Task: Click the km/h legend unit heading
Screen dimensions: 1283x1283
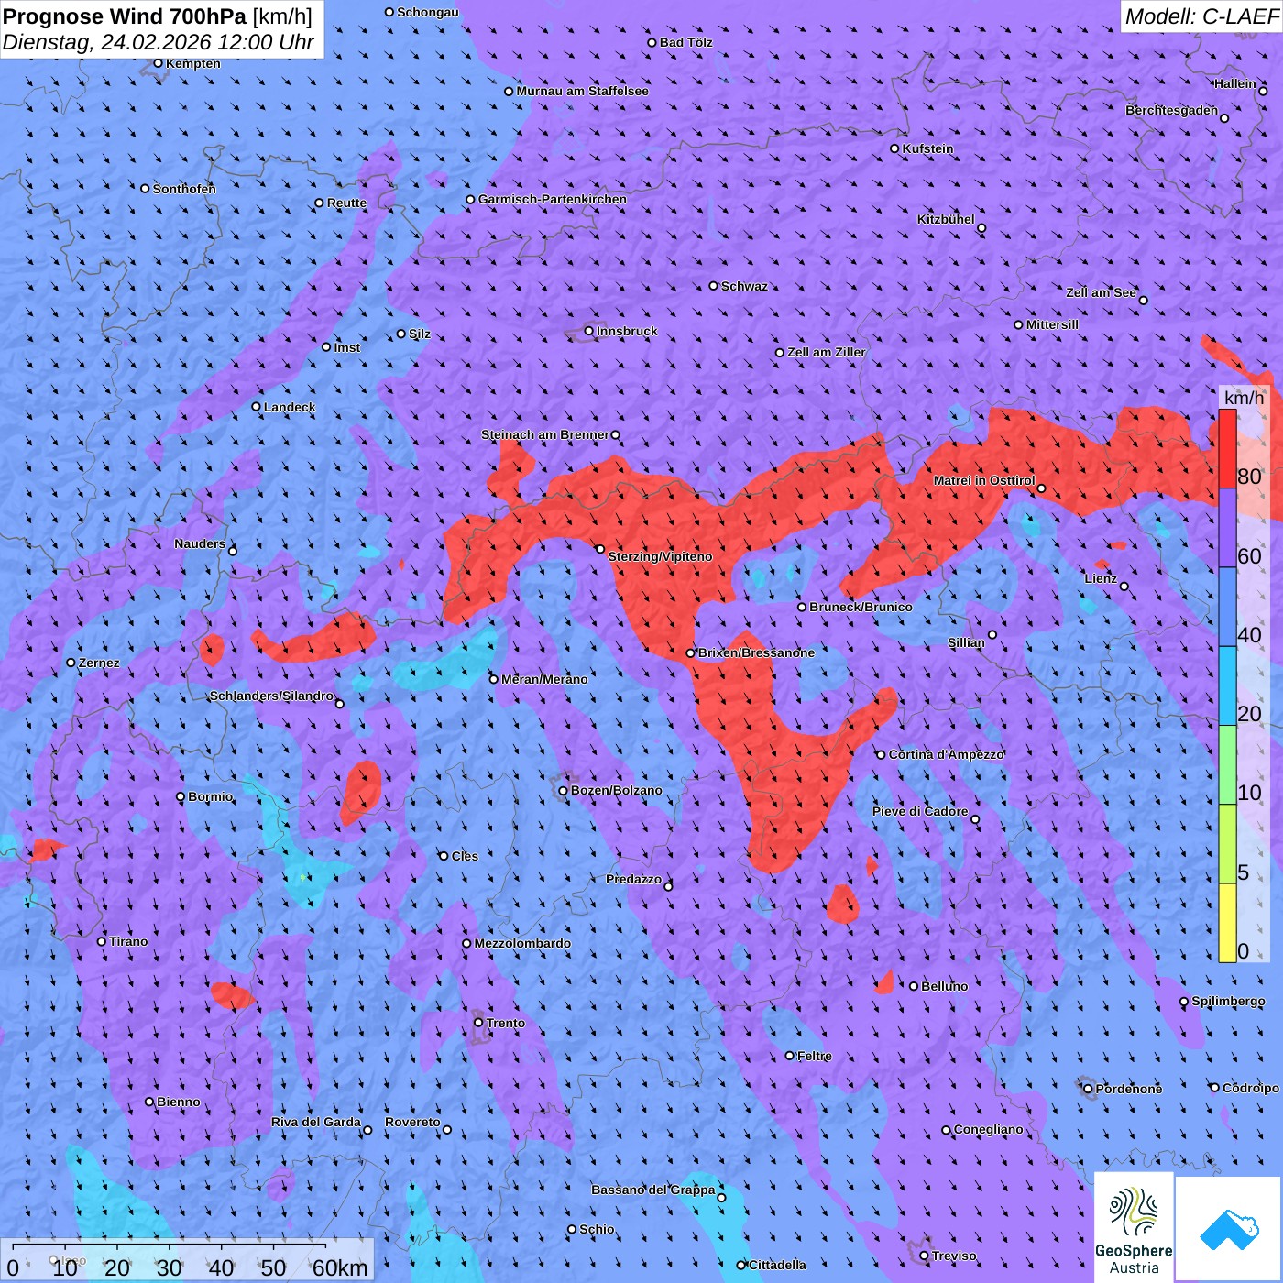Action: point(1244,397)
